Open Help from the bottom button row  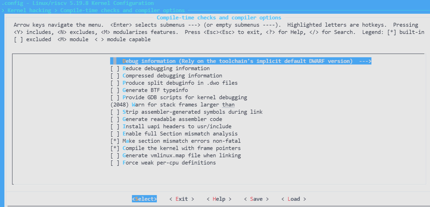coord(219,199)
